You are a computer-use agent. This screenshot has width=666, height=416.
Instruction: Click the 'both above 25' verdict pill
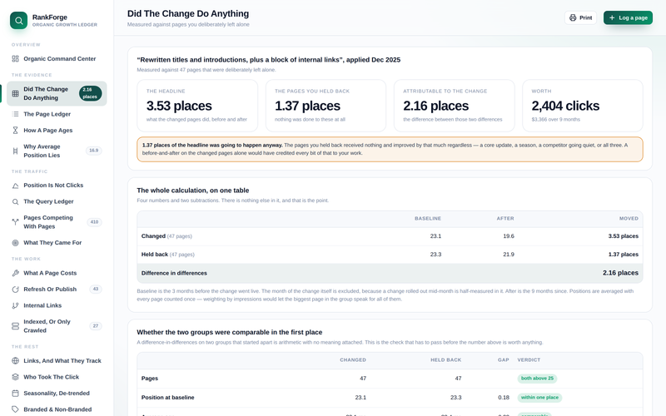[x=537, y=379]
